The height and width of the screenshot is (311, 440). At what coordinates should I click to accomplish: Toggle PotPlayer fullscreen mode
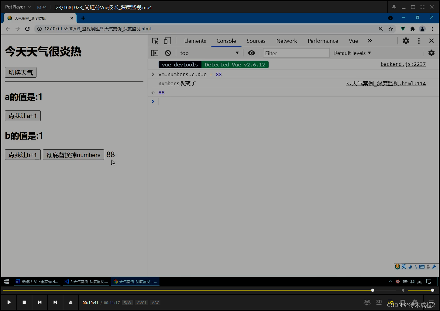(x=422, y=7)
